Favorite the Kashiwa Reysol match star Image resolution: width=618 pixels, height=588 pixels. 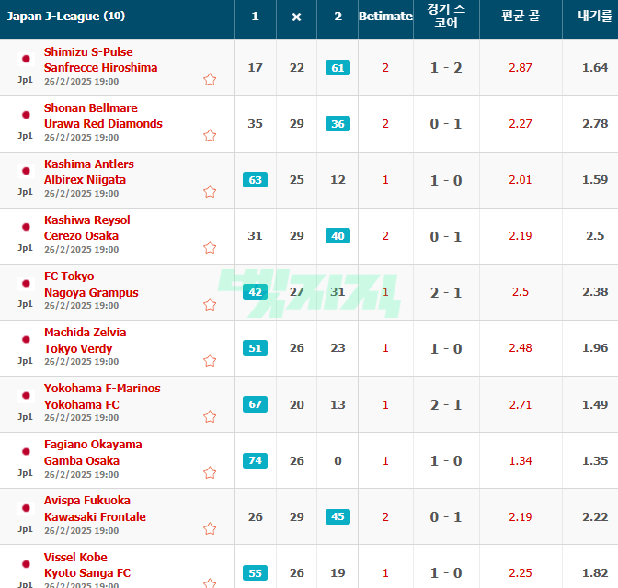[x=210, y=248]
